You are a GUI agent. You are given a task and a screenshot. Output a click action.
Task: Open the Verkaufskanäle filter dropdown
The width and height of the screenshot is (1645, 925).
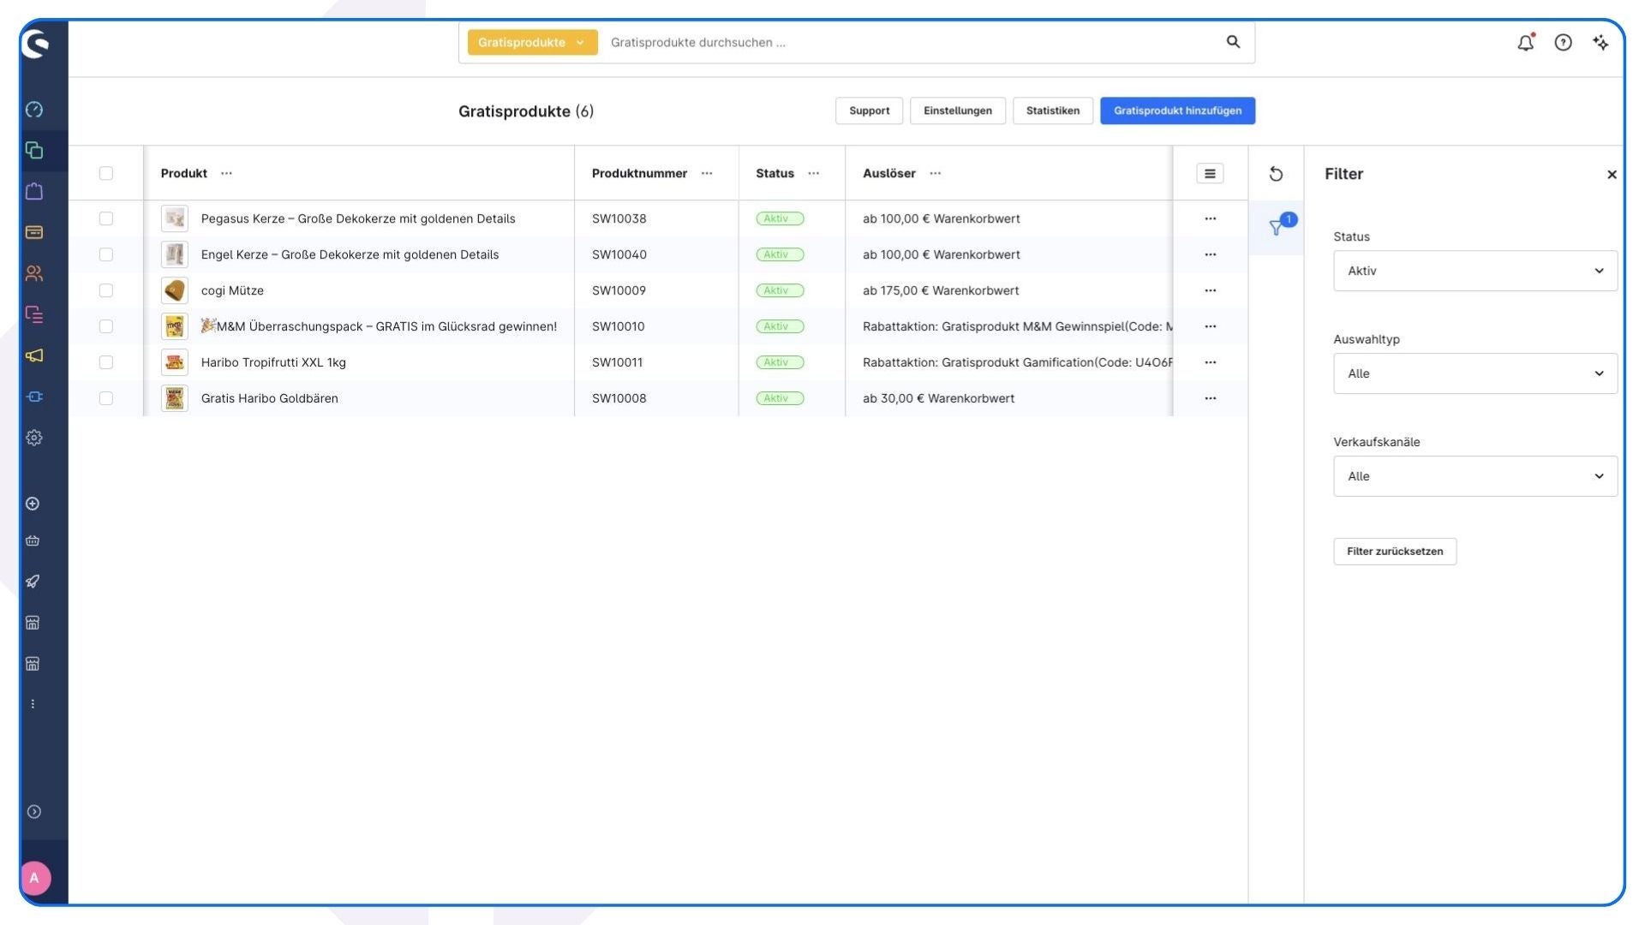[x=1475, y=476]
